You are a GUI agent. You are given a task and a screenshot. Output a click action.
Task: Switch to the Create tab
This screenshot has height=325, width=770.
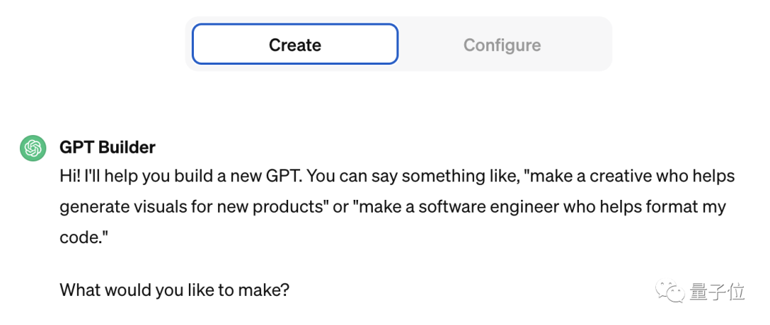(294, 45)
